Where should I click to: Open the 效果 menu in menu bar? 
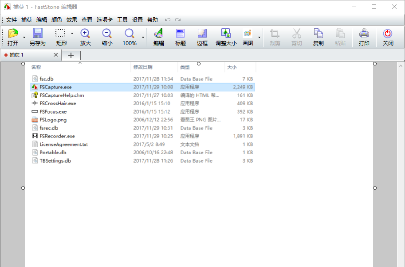click(72, 20)
